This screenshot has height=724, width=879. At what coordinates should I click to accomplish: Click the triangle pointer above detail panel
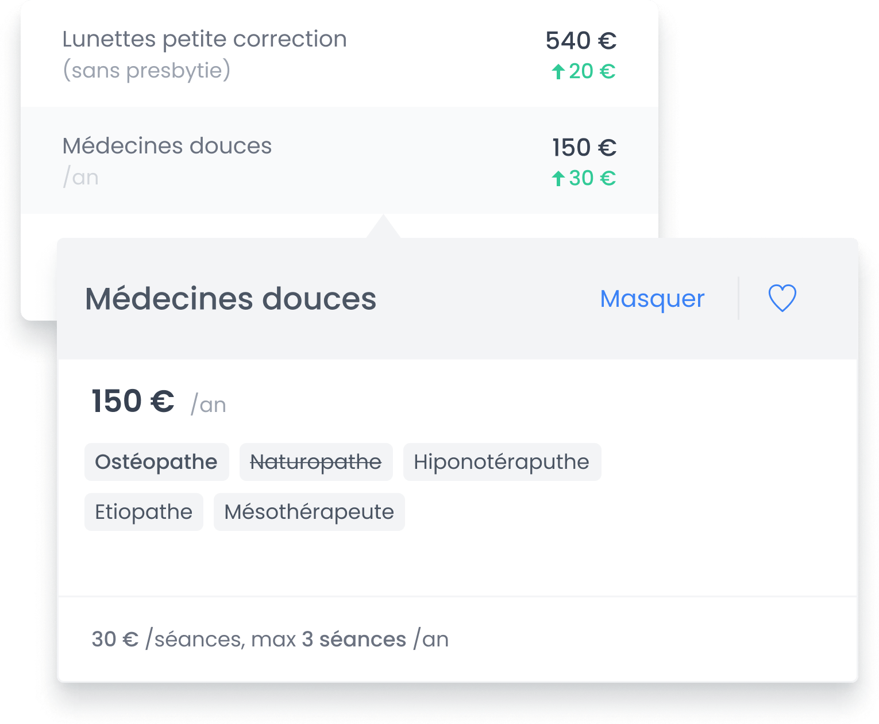tap(383, 228)
